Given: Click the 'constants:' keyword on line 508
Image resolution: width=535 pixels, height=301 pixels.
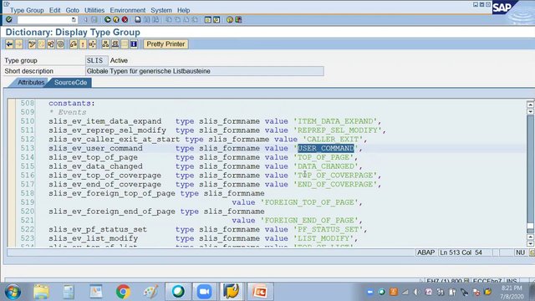Looking at the screenshot, I should pyautogui.click(x=72, y=103).
